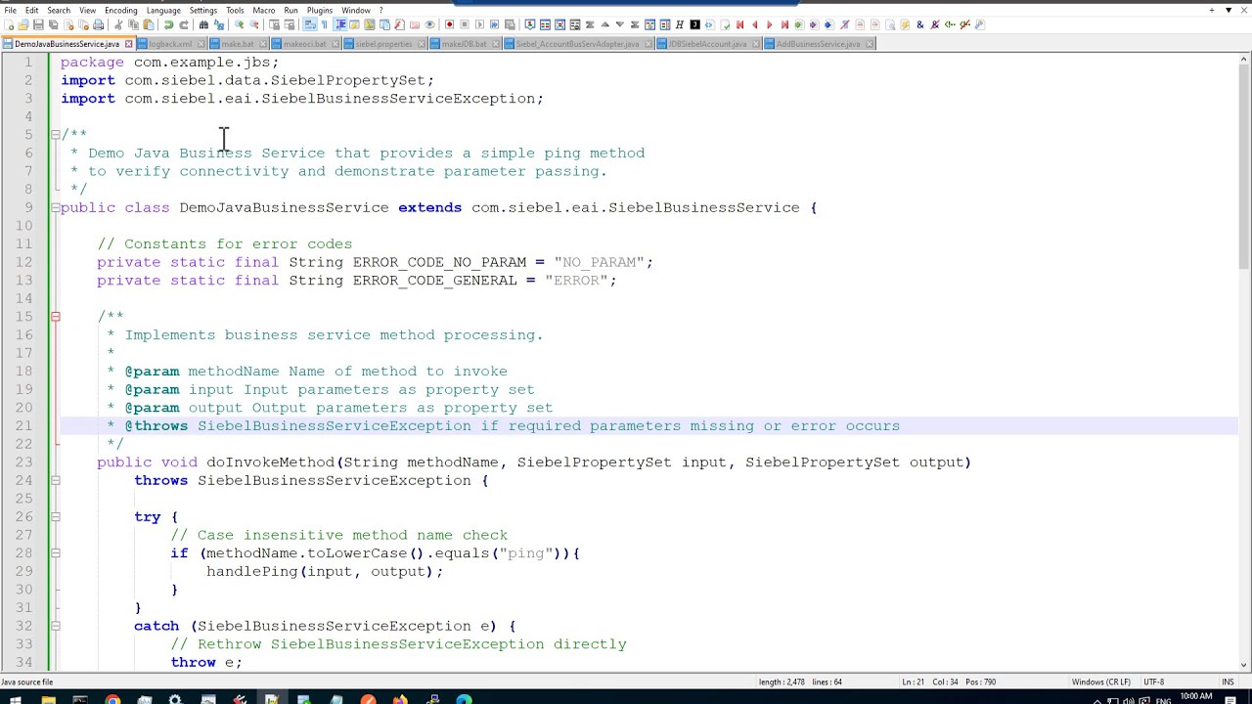Click the Open file folder icon
Screen dimensions: 1252x704
[x=23, y=24]
